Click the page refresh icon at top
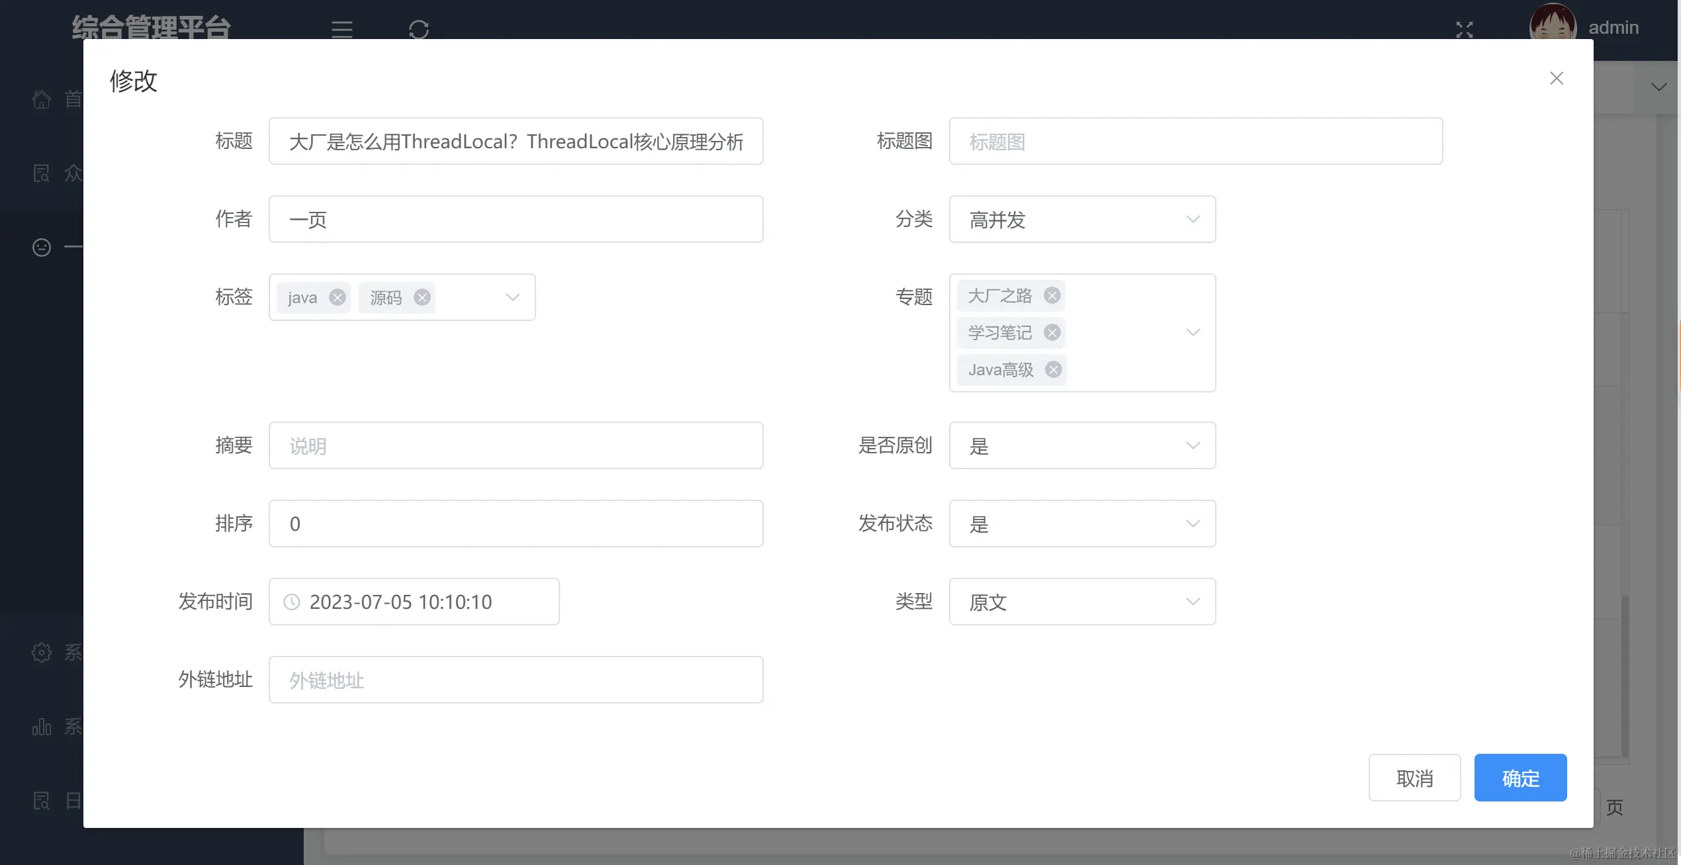This screenshot has height=865, width=1681. coord(418,30)
